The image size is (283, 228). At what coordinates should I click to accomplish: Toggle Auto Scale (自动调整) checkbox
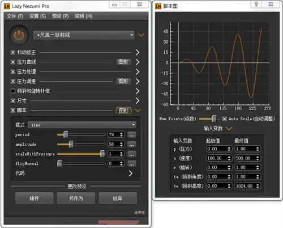click(x=224, y=119)
